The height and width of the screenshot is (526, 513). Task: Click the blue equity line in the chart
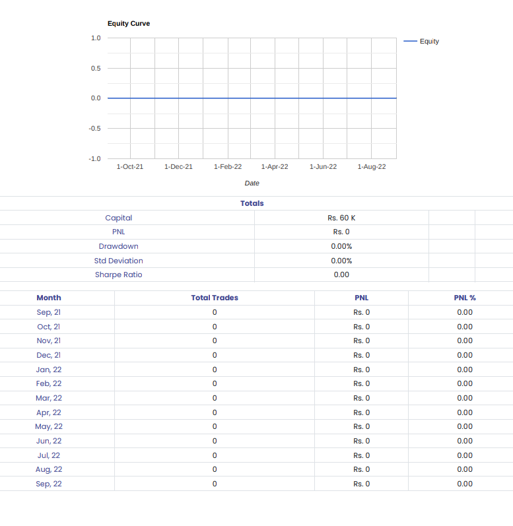(252, 98)
